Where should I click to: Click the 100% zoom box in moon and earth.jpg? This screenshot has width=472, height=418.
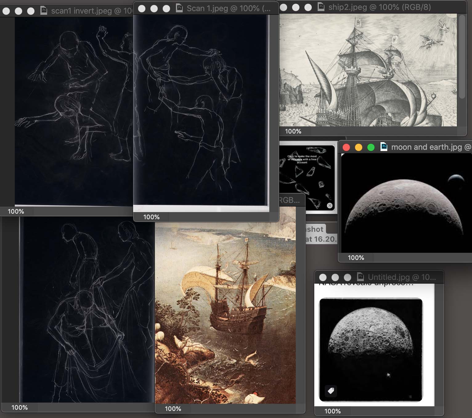[356, 258]
